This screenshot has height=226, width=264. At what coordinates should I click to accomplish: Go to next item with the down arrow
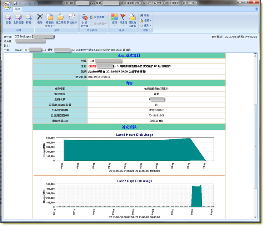point(34,3)
